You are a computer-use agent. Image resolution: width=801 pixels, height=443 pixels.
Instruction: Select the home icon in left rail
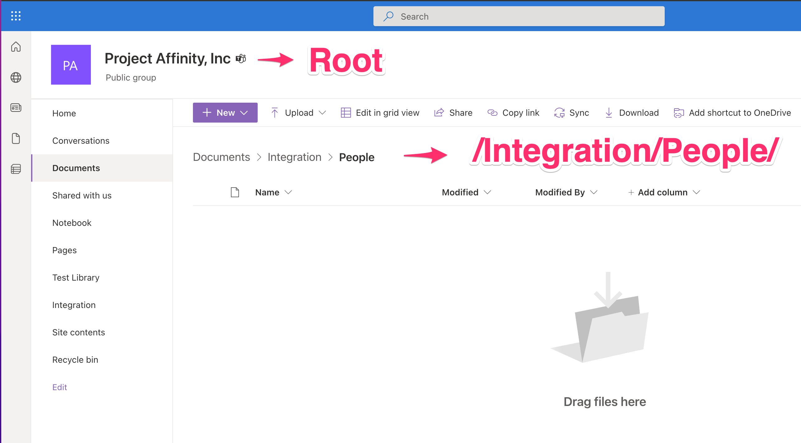pyautogui.click(x=15, y=47)
